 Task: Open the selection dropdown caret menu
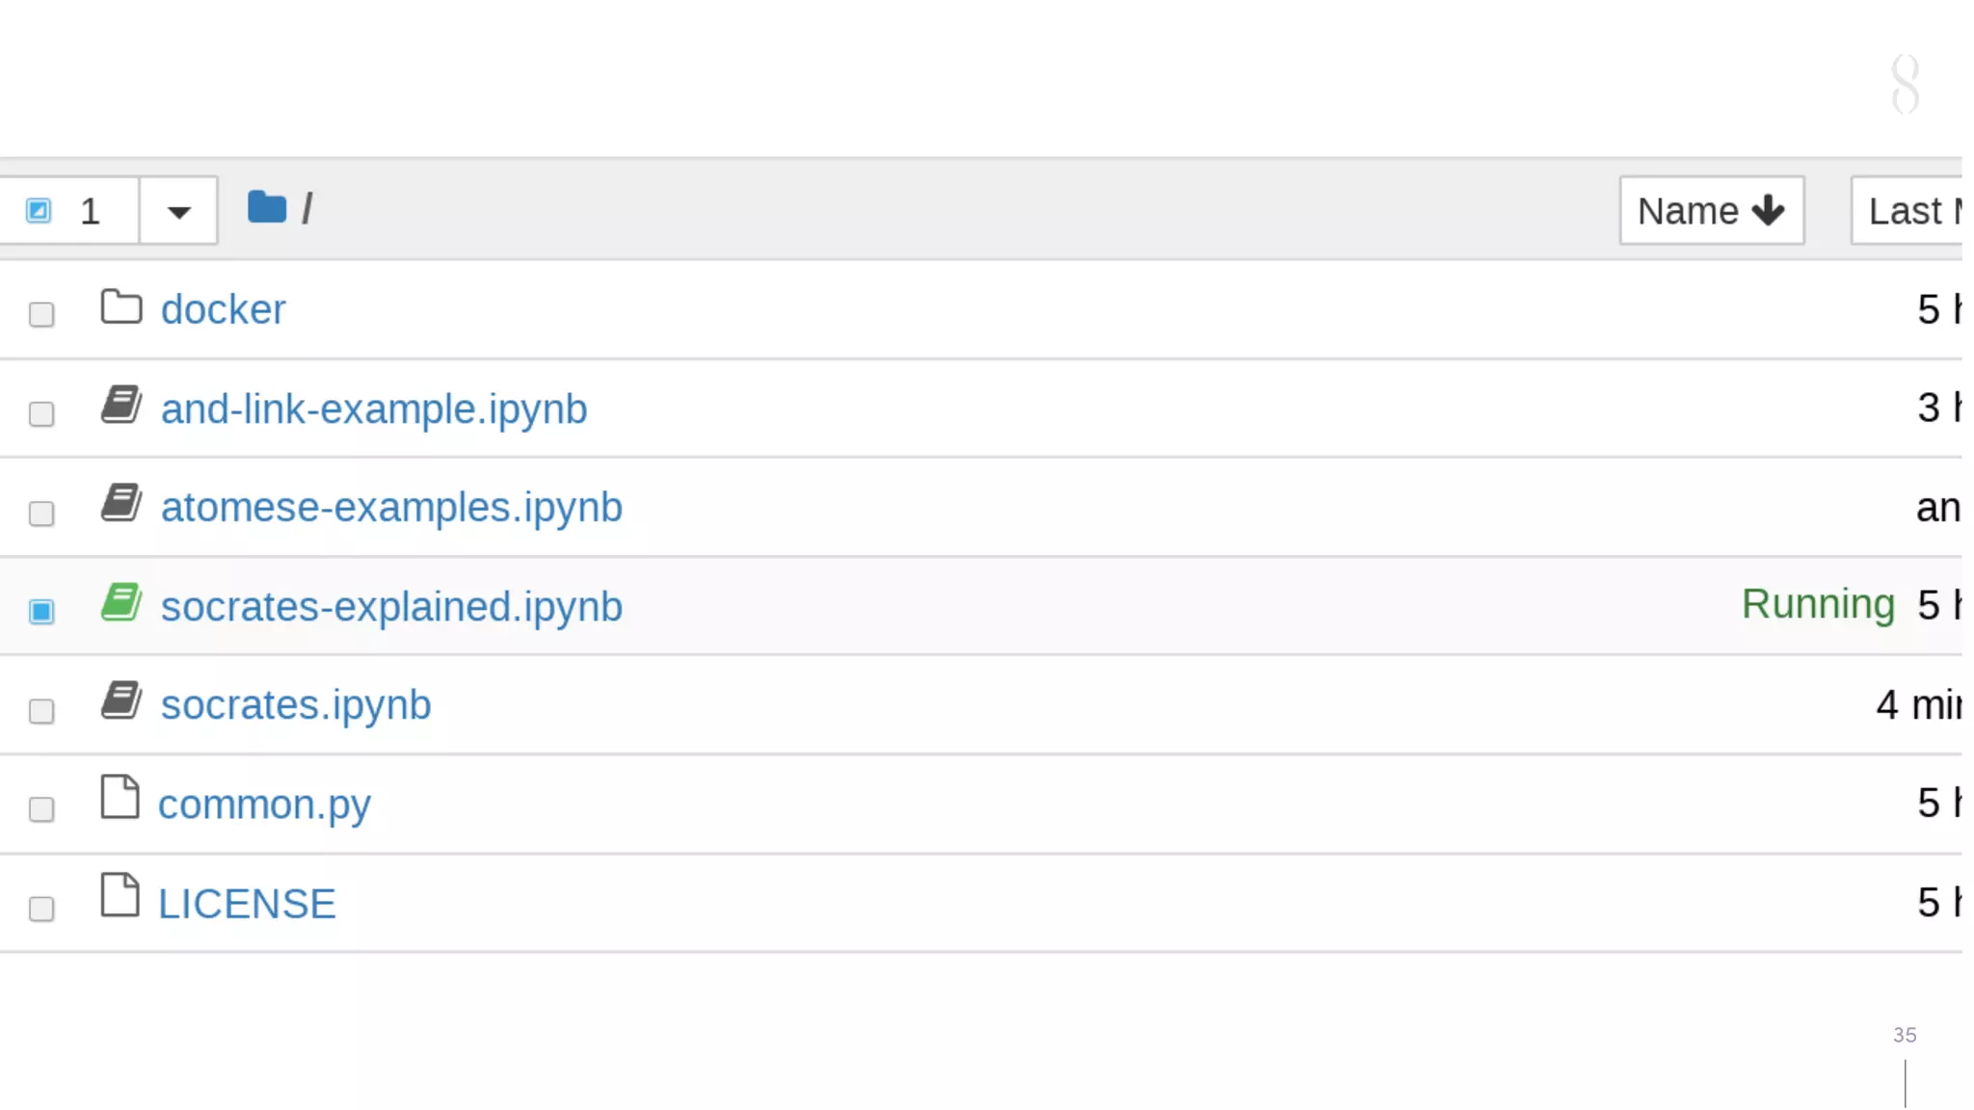[x=178, y=211]
